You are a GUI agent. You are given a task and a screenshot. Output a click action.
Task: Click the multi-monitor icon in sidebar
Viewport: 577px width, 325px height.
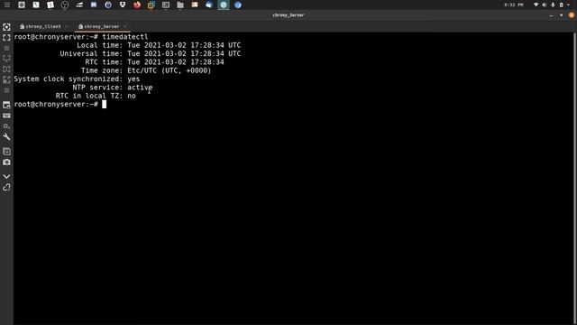click(6, 59)
